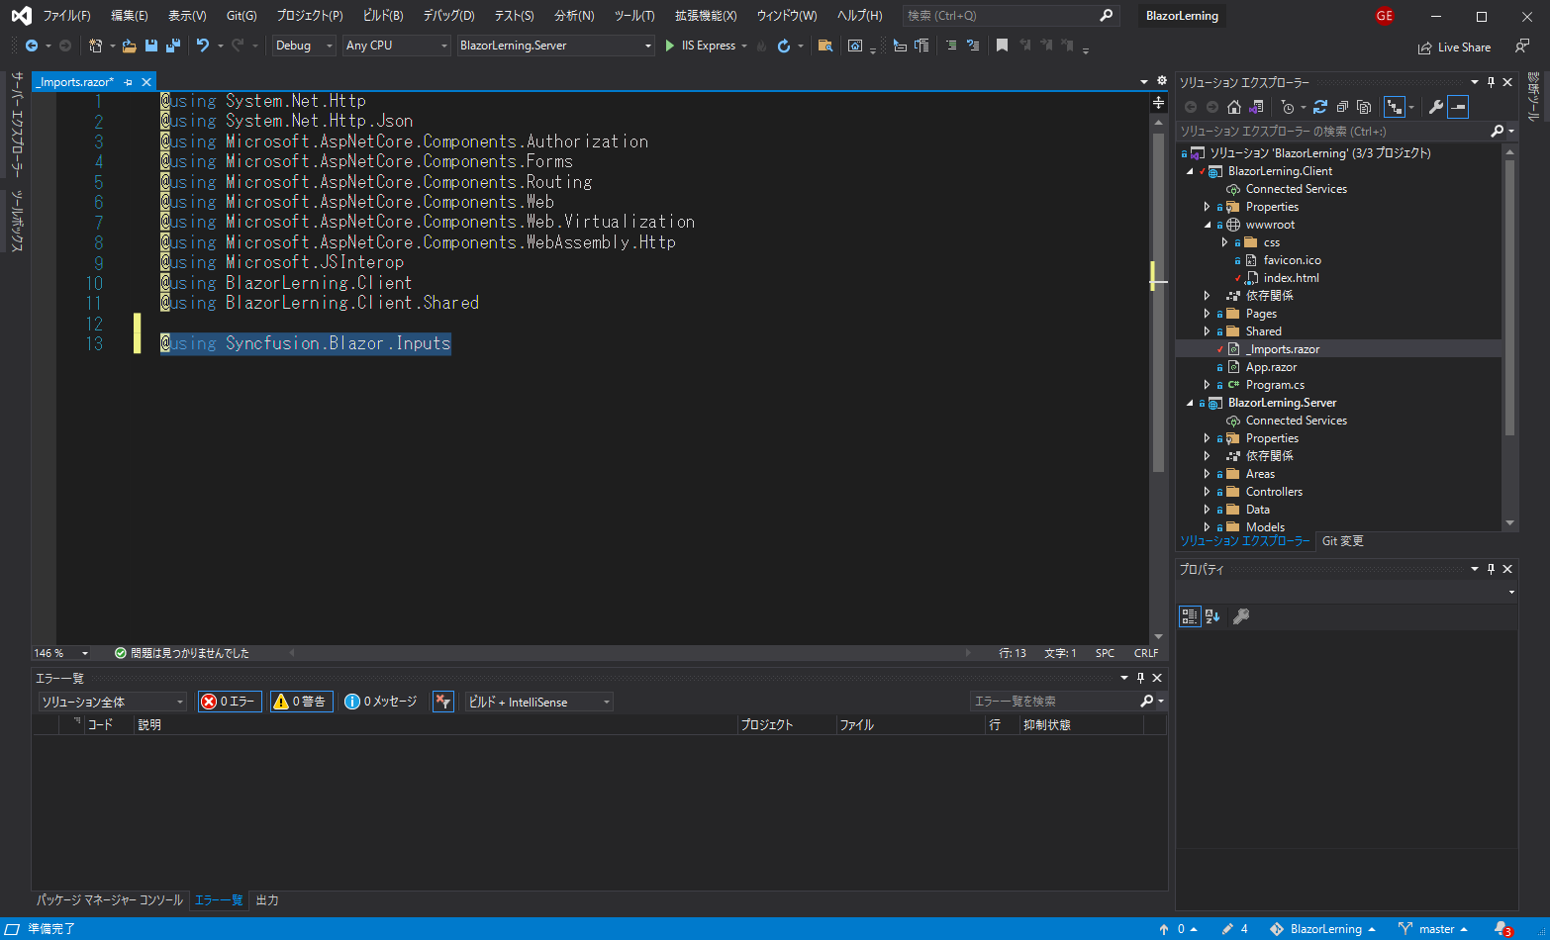Click the Save All double-disk icon
This screenshot has height=940, width=1550.
click(x=173, y=46)
